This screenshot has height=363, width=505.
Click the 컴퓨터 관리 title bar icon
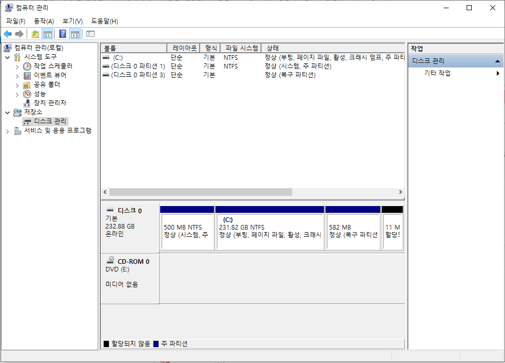(9, 8)
